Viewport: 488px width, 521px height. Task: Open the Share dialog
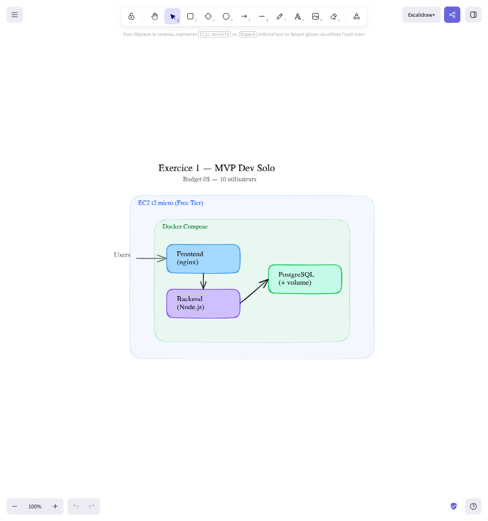tap(452, 14)
